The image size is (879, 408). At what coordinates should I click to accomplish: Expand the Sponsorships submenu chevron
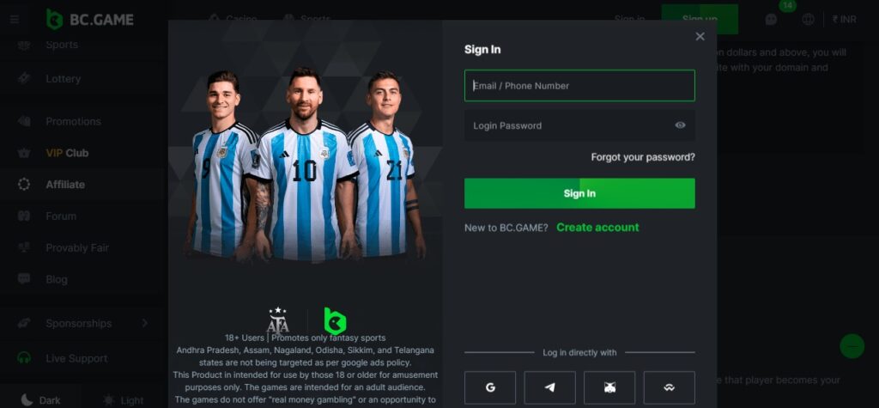144,323
